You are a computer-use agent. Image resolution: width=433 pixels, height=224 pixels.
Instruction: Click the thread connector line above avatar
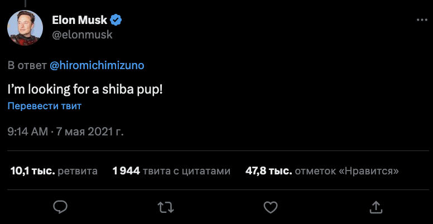(25, 3)
